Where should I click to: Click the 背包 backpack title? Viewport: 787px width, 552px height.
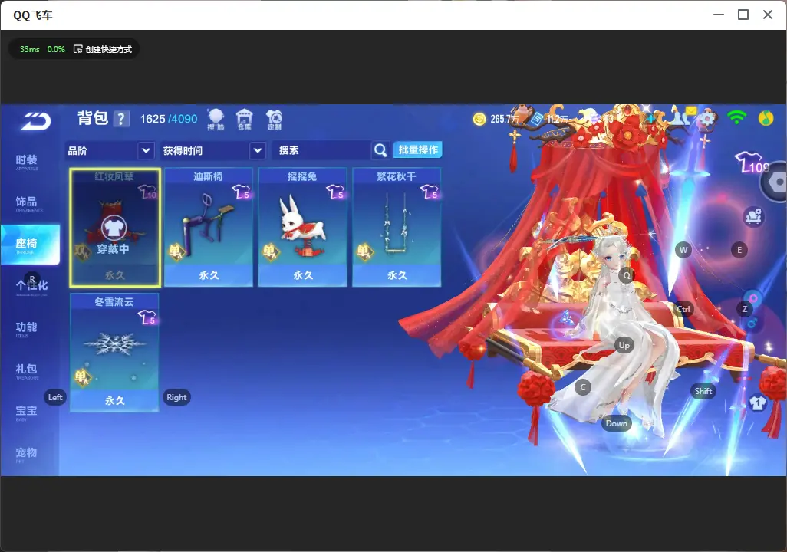click(x=93, y=118)
